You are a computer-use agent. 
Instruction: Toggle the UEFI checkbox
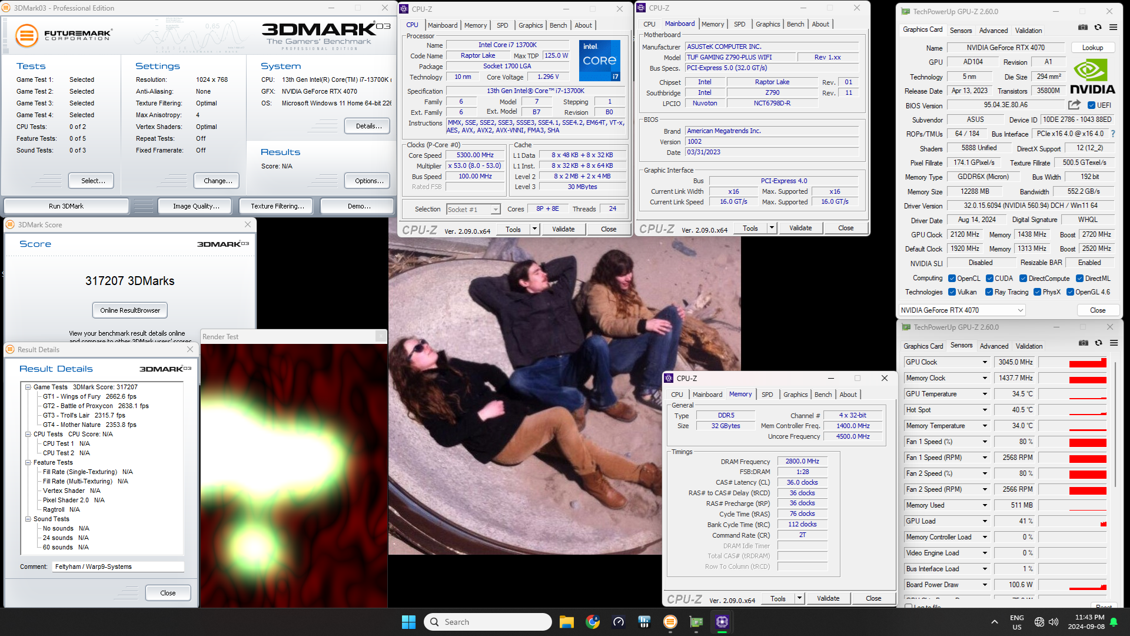1092,105
